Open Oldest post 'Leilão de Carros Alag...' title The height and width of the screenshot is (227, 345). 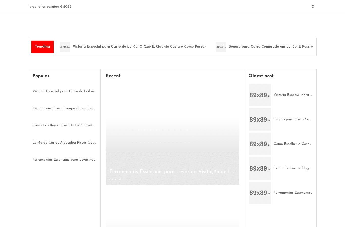coord(292,168)
